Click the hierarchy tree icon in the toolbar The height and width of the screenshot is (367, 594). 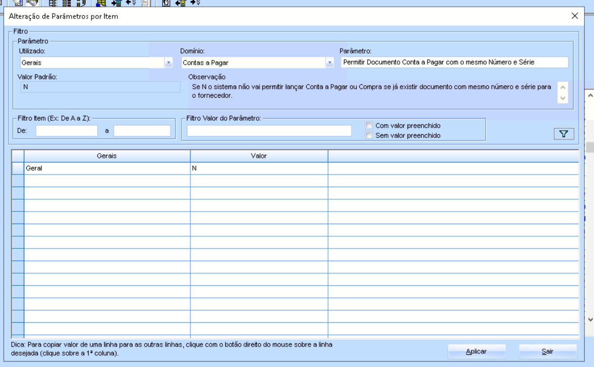[52, 3]
